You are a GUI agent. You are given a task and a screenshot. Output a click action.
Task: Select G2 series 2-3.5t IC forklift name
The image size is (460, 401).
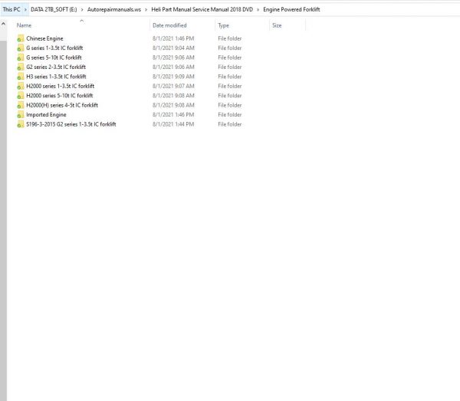(x=56, y=67)
